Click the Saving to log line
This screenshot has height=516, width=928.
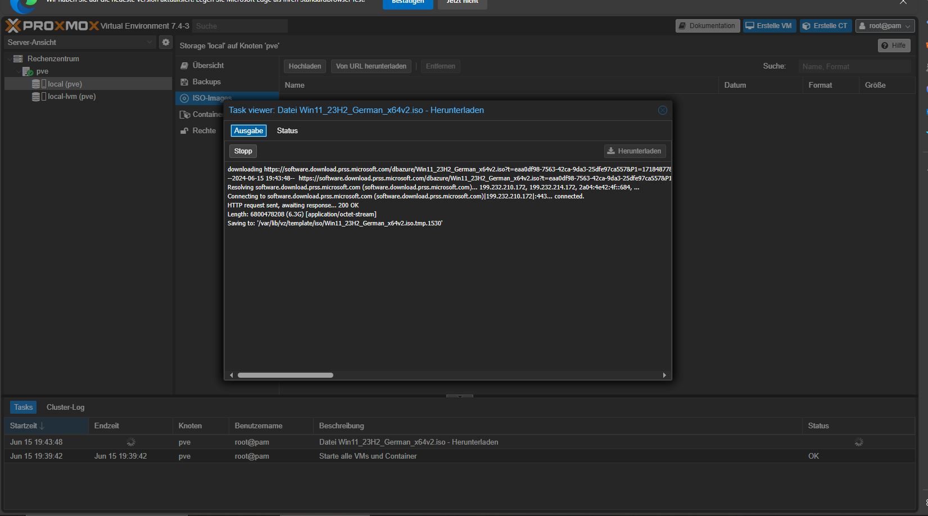tap(335, 223)
